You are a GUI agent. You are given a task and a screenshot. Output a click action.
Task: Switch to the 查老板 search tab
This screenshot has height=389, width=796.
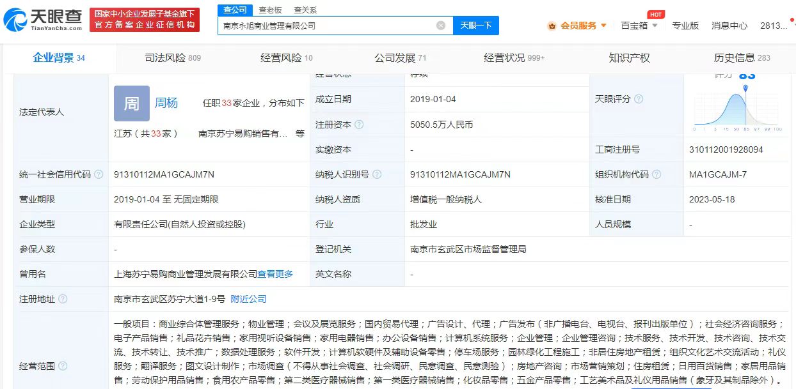(x=270, y=10)
